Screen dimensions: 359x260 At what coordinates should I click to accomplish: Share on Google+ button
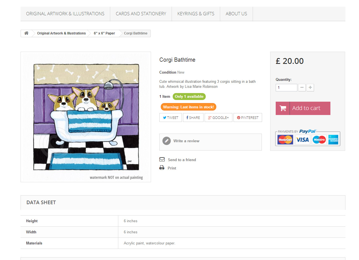click(x=219, y=117)
